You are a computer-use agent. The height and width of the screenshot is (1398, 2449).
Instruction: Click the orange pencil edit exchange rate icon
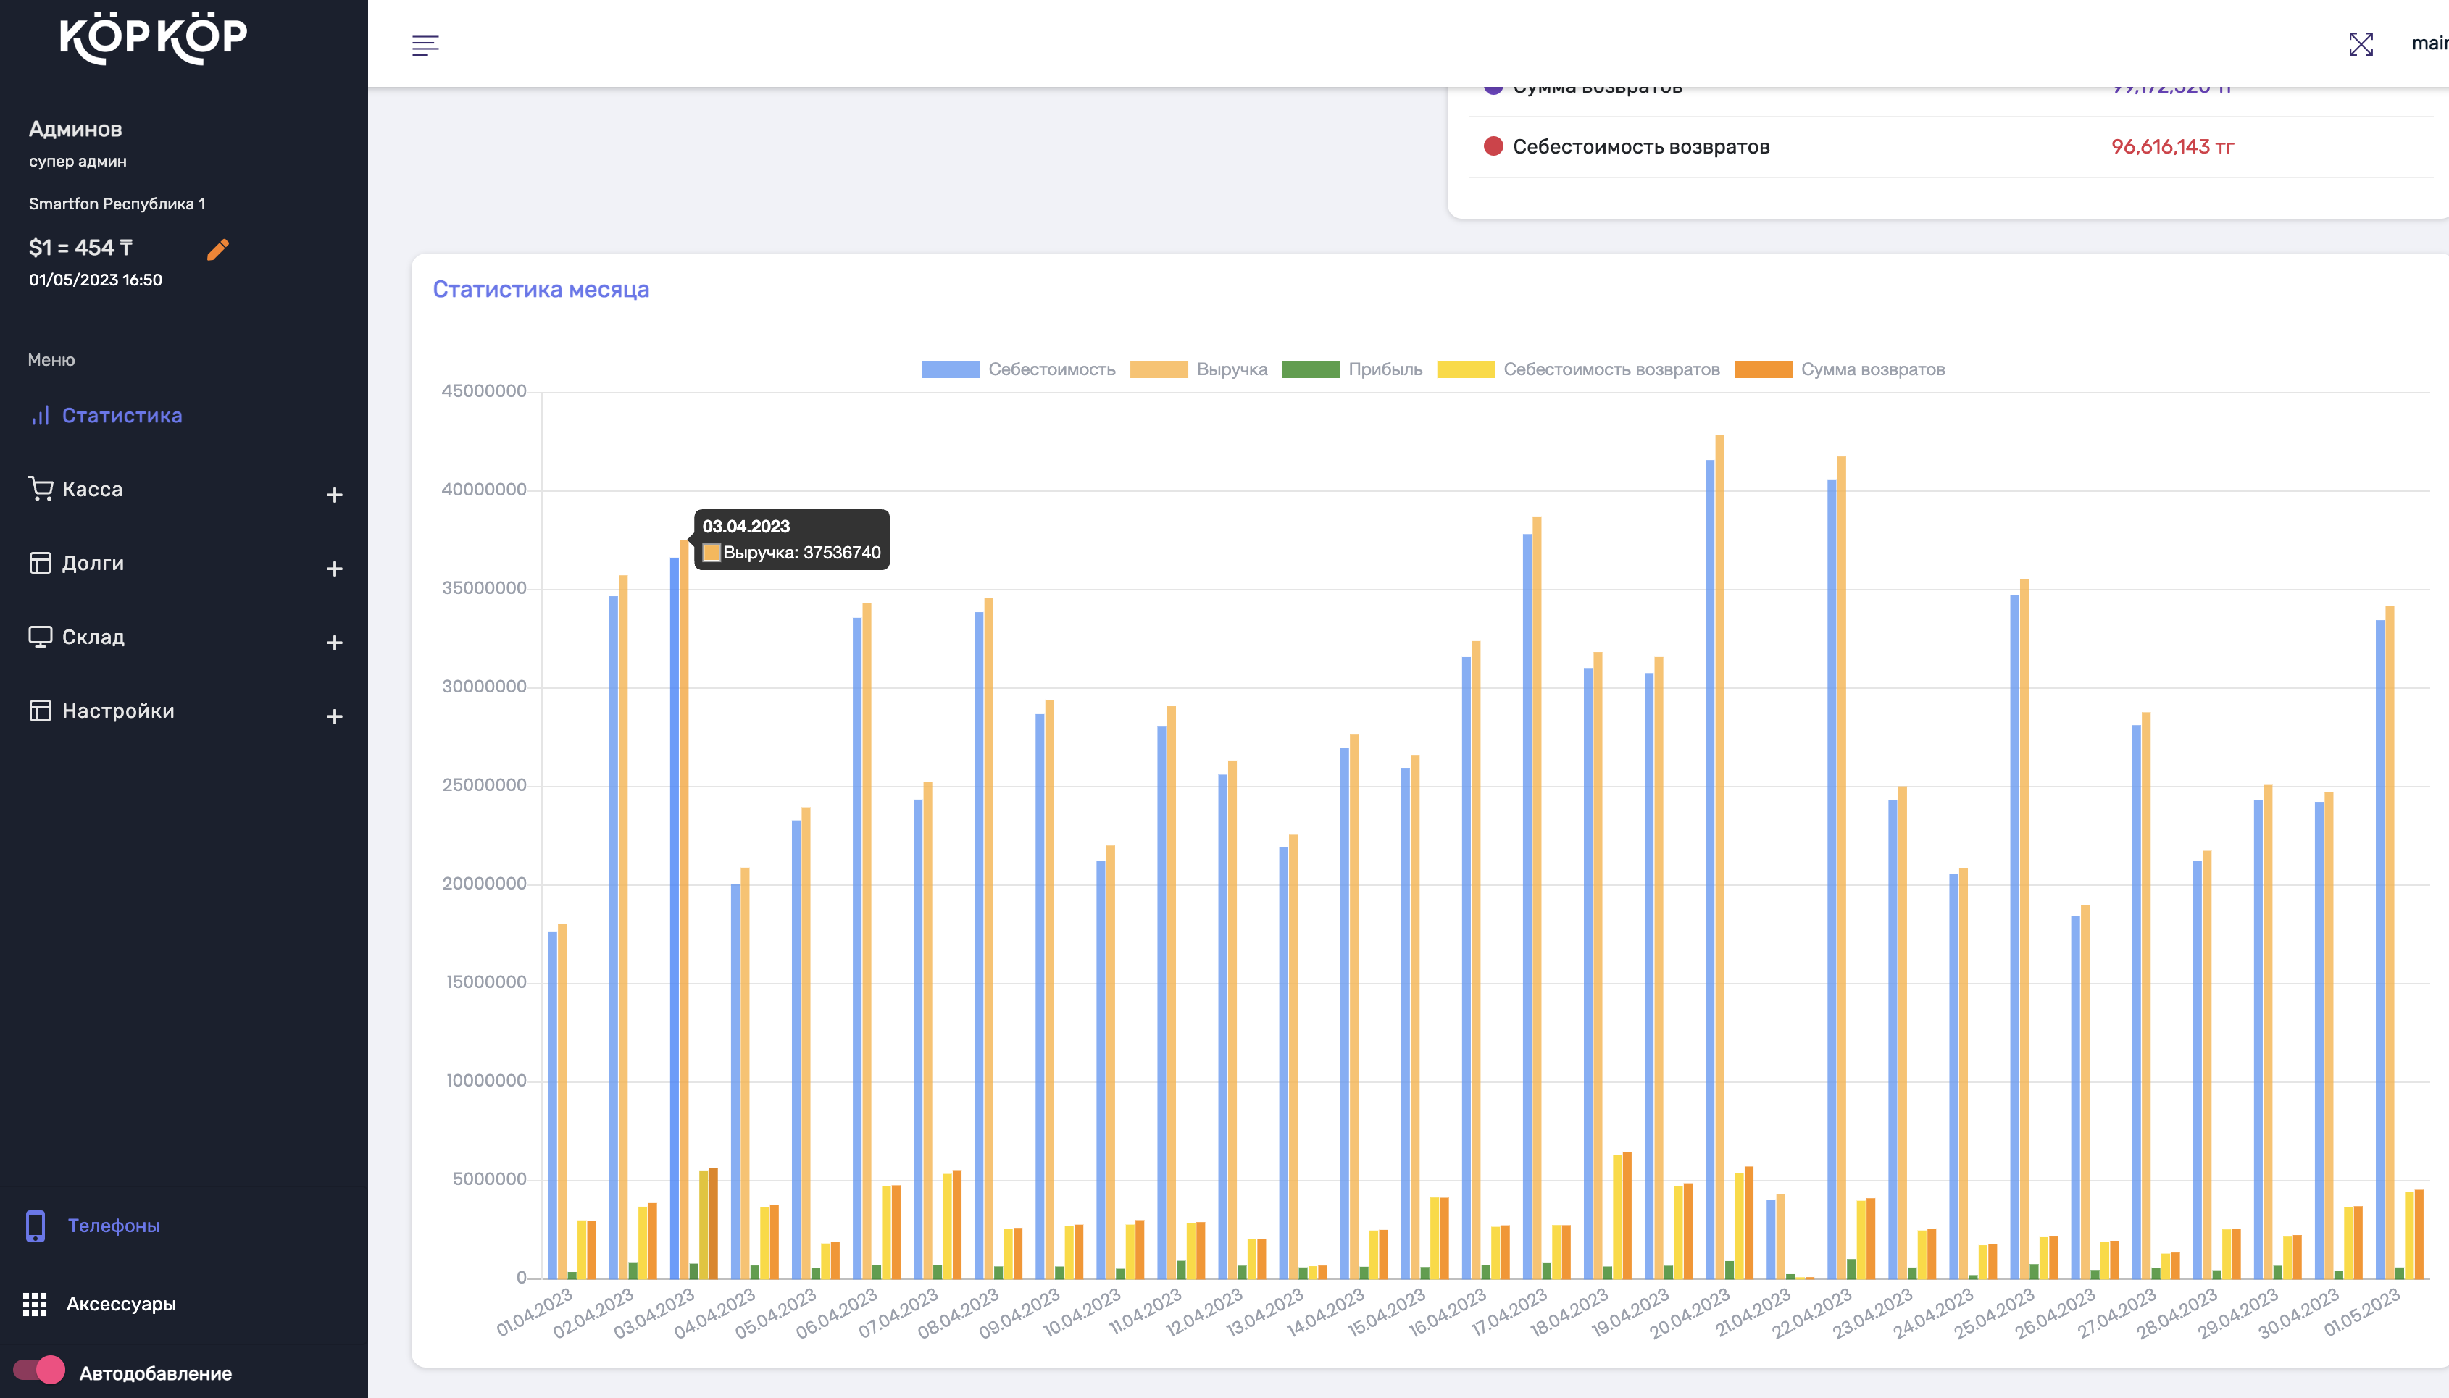[218, 250]
